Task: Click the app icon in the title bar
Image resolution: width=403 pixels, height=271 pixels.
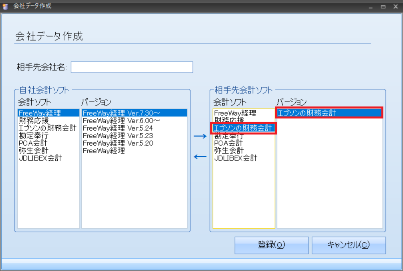Action: pos(5,6)
